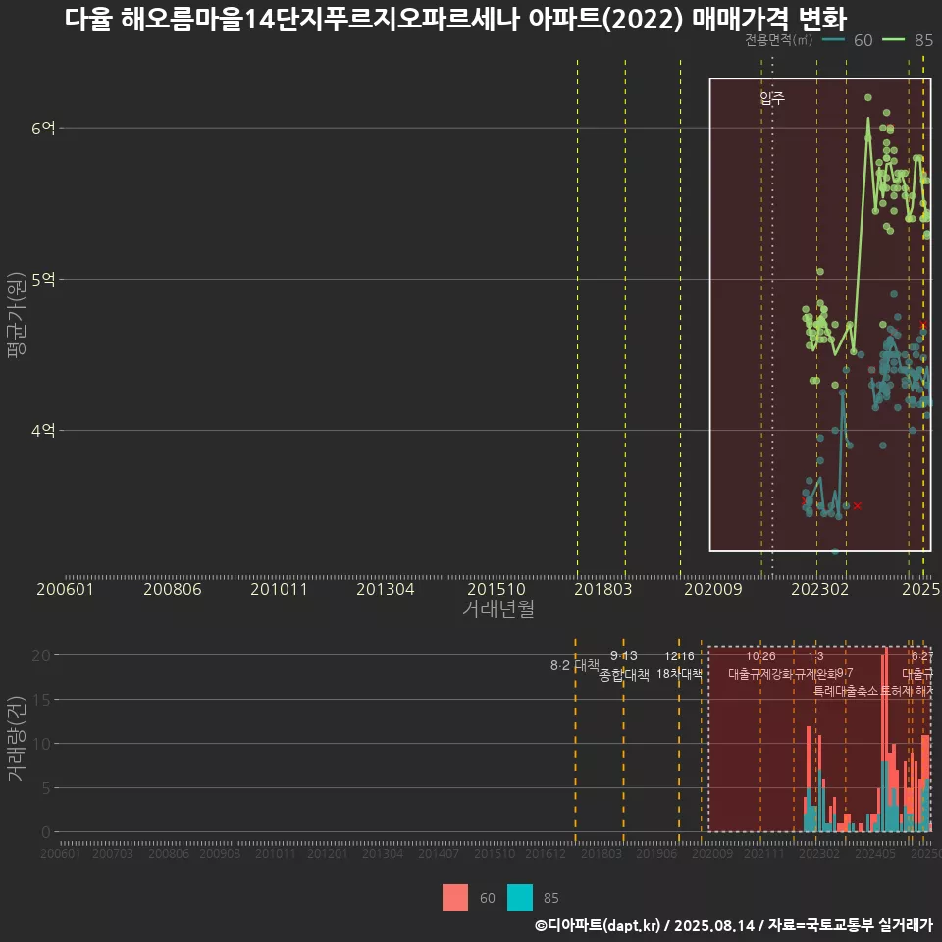Screen dimensions: 942x942
Task: Click 201011 on the price chart axis
Action: tap(279, 589)
